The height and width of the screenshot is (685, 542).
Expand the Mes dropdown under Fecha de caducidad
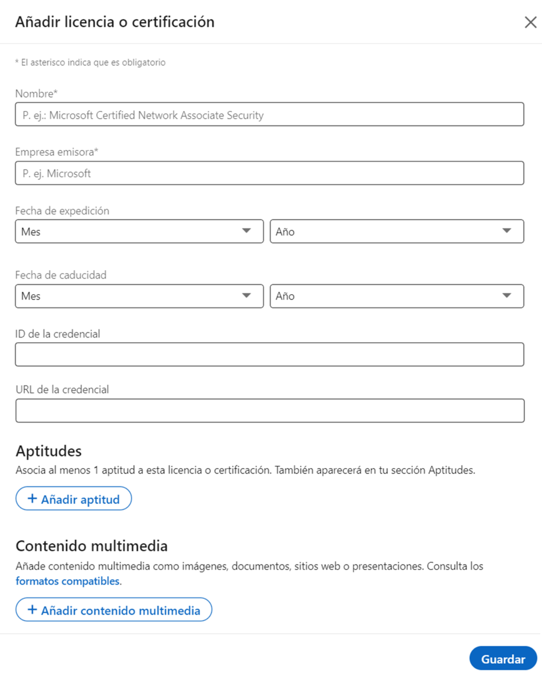(x=130, y=296)
